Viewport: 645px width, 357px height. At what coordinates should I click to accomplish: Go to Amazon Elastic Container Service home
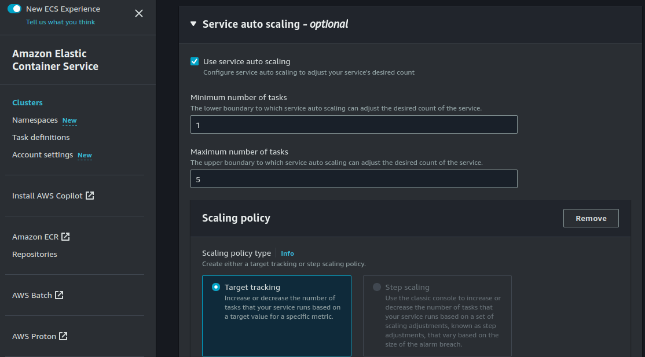(x=55, y=60)
